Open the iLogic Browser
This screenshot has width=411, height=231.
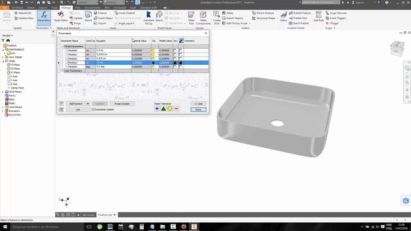pyautogui.click(x=336, y=13)
